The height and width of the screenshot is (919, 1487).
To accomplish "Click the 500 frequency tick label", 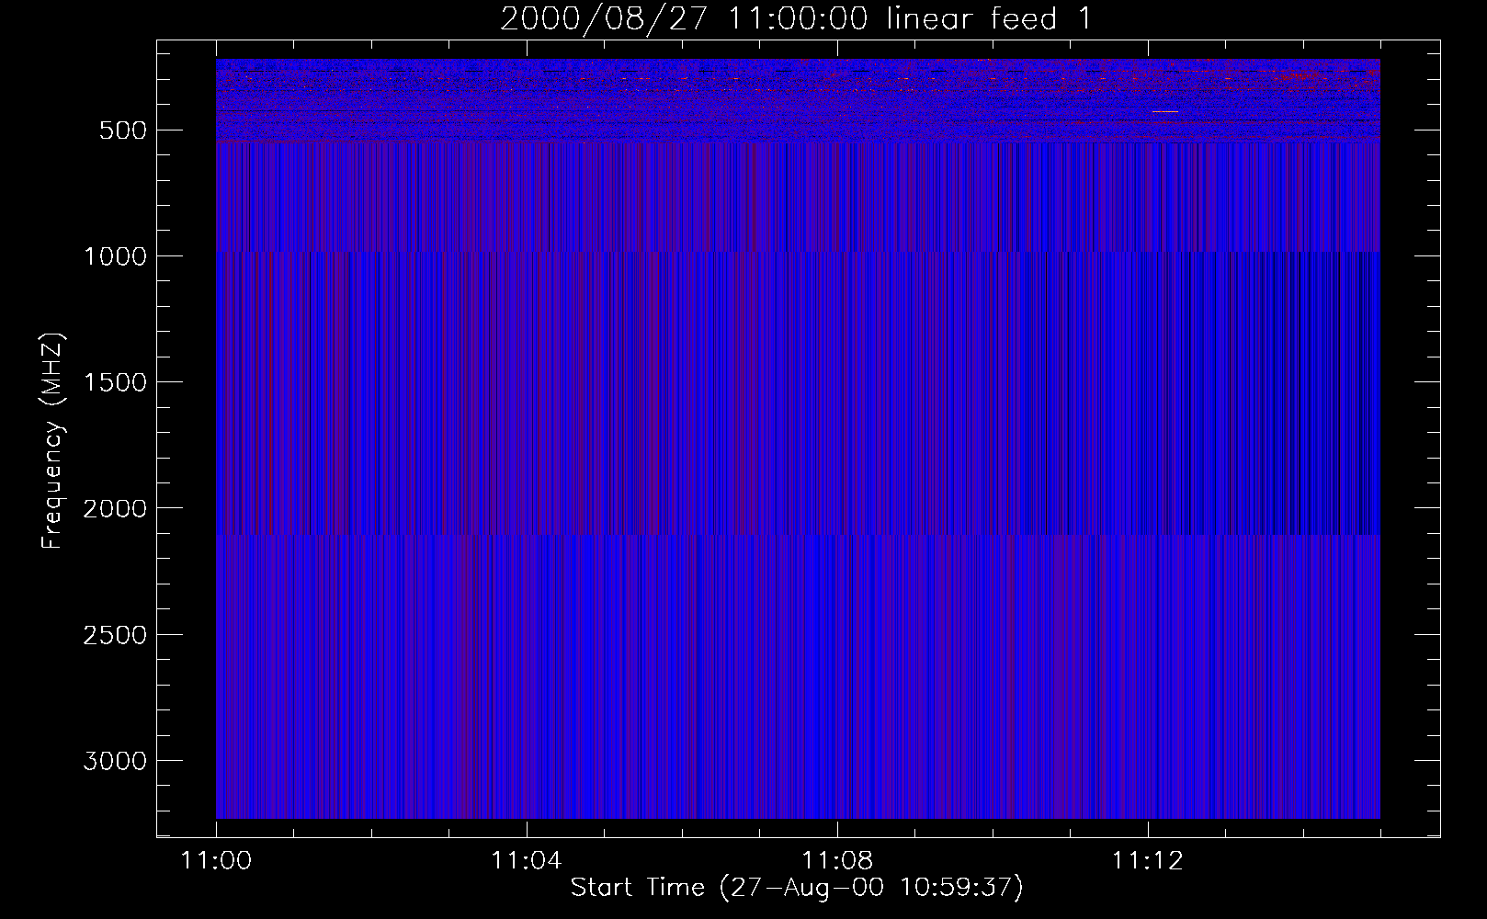I will point(122,130).
